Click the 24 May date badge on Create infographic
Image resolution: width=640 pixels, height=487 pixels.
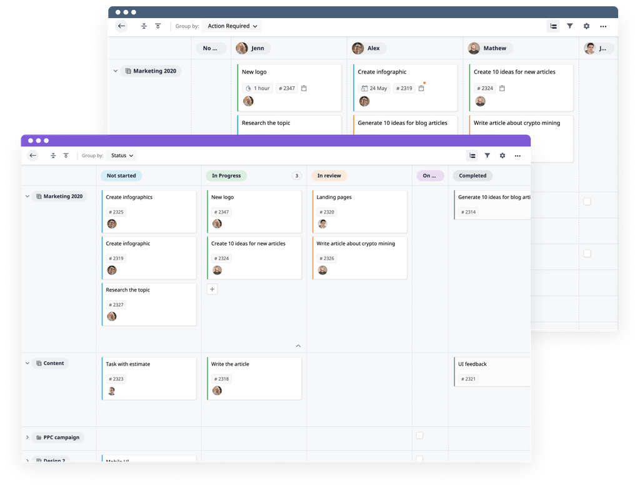[x=374, y=88]
